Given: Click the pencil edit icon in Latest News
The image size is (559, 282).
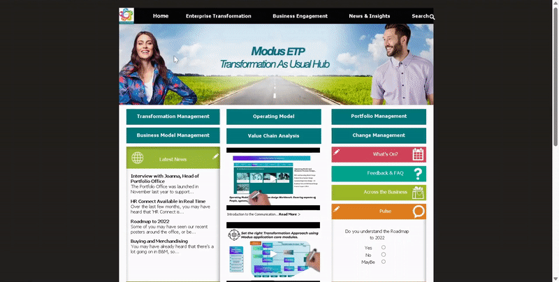Looking at the screenshot, I should coord(215,156).
